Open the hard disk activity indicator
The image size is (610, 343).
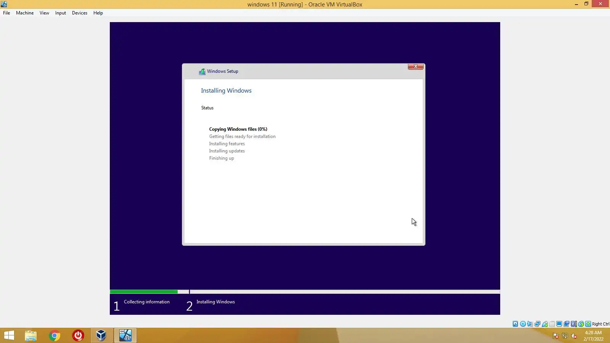pos(515,324)
